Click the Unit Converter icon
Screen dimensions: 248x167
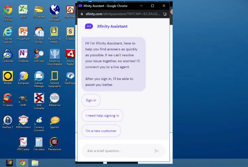[39, 101]
